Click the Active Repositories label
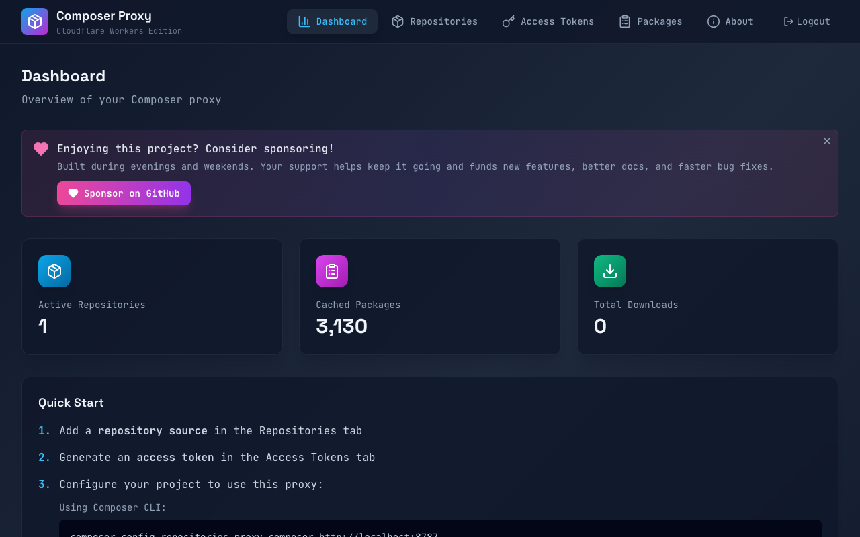Screen dimensions: 860x537 92,305
